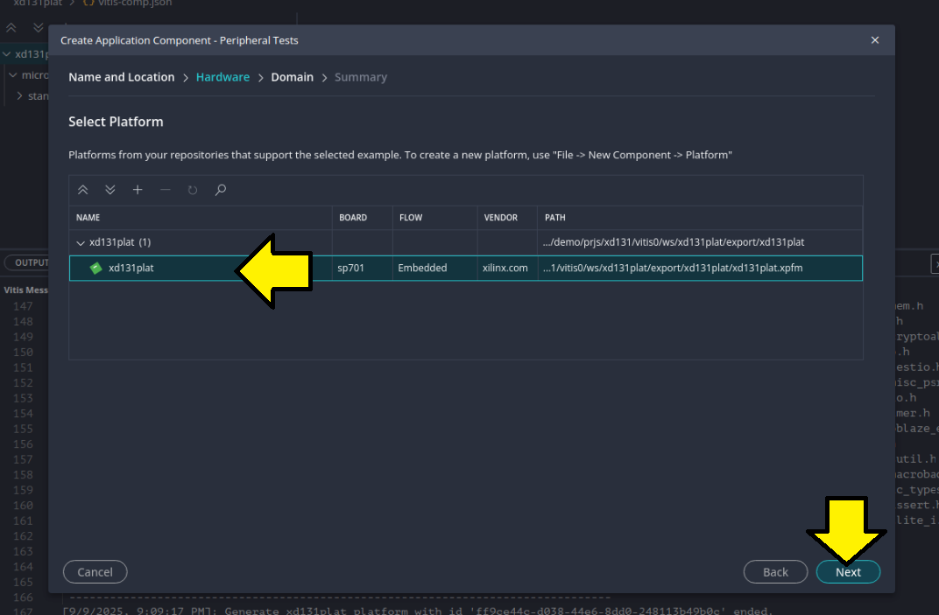This screenshot has height=615, width=939.
Task: Collapse the xd131plat (1) group chevron
Action: pyautogui.click(x=81, y=242)
